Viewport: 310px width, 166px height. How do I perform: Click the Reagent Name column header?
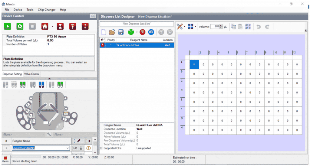coord(139,40)
